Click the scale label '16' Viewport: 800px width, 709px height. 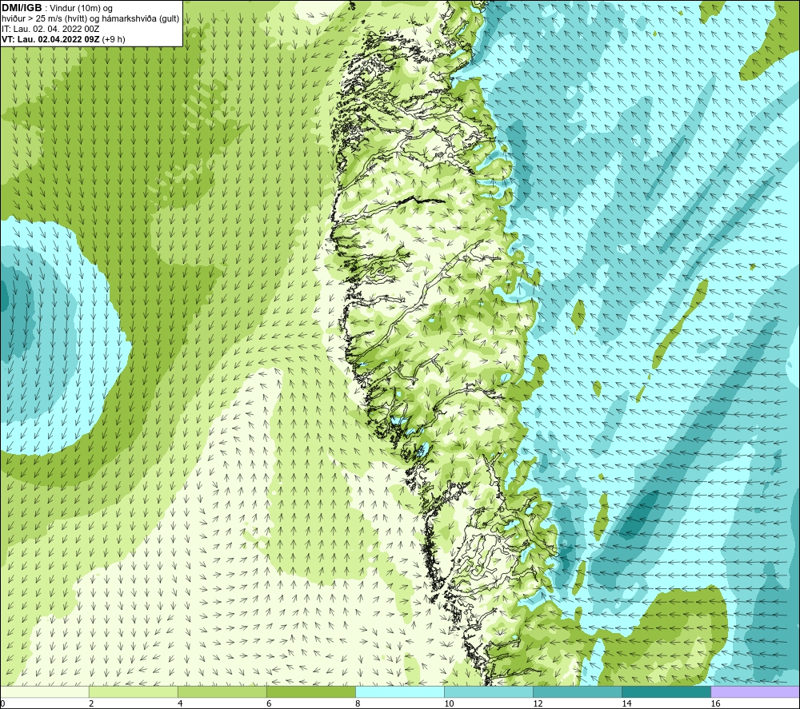click(715, 704)
